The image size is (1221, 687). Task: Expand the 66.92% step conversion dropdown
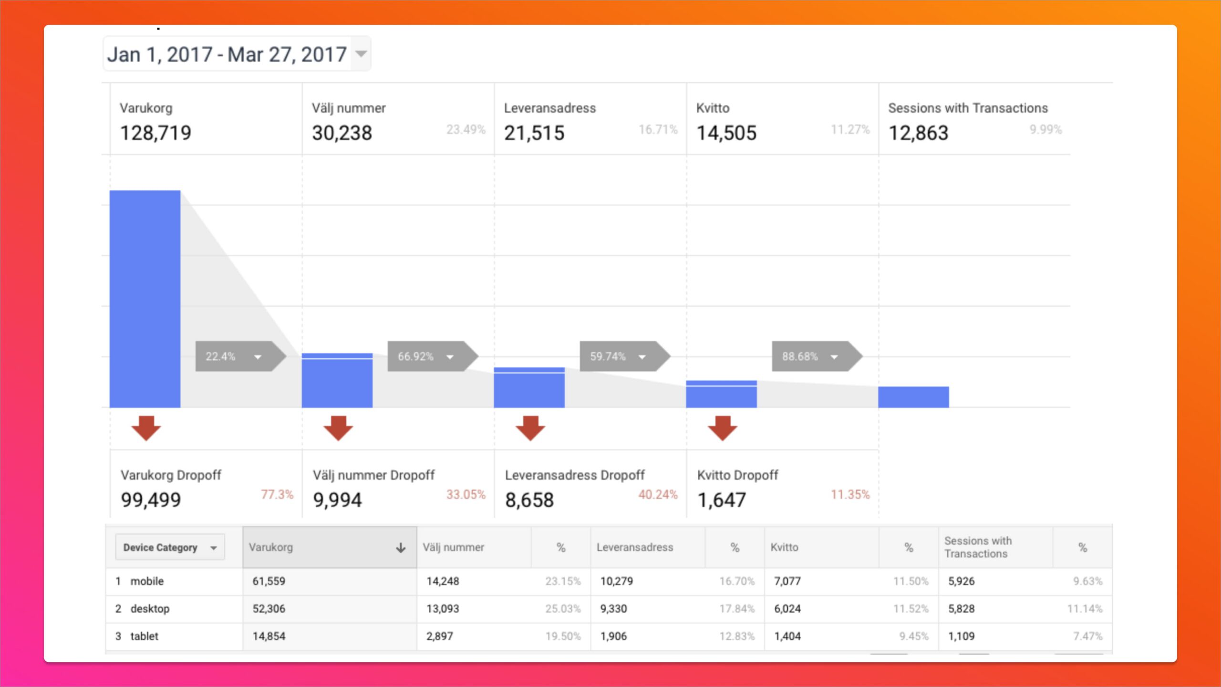pyautogui.click(x=450, y=357)
